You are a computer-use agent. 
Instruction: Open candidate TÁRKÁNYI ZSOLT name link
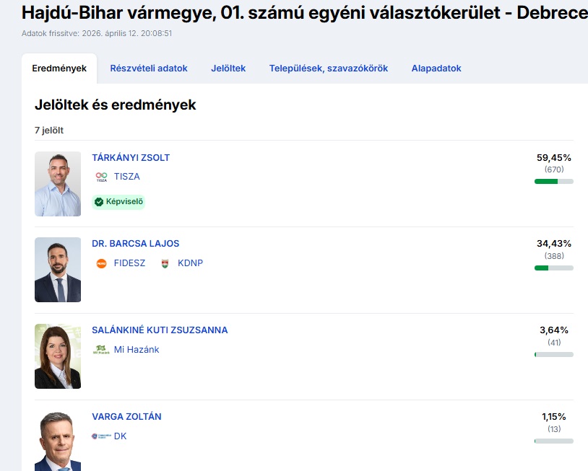pyautogui.click(x=131, y=157)
